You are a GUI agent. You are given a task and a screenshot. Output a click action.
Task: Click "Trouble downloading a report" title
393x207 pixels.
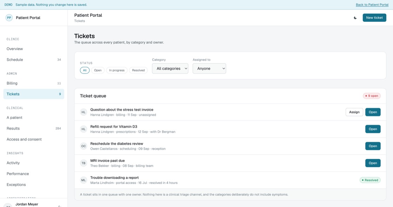(x=114, y=178)
